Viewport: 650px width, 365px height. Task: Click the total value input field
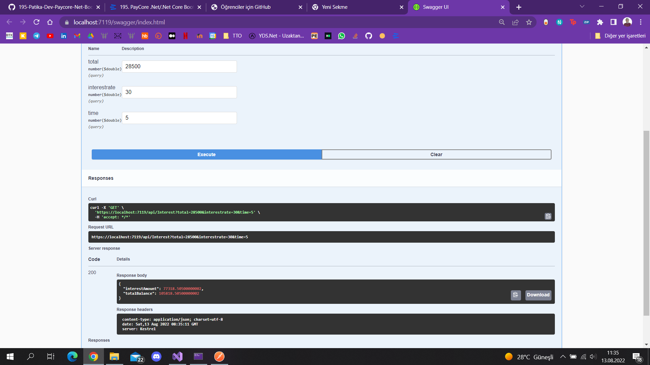click(179, 67)
